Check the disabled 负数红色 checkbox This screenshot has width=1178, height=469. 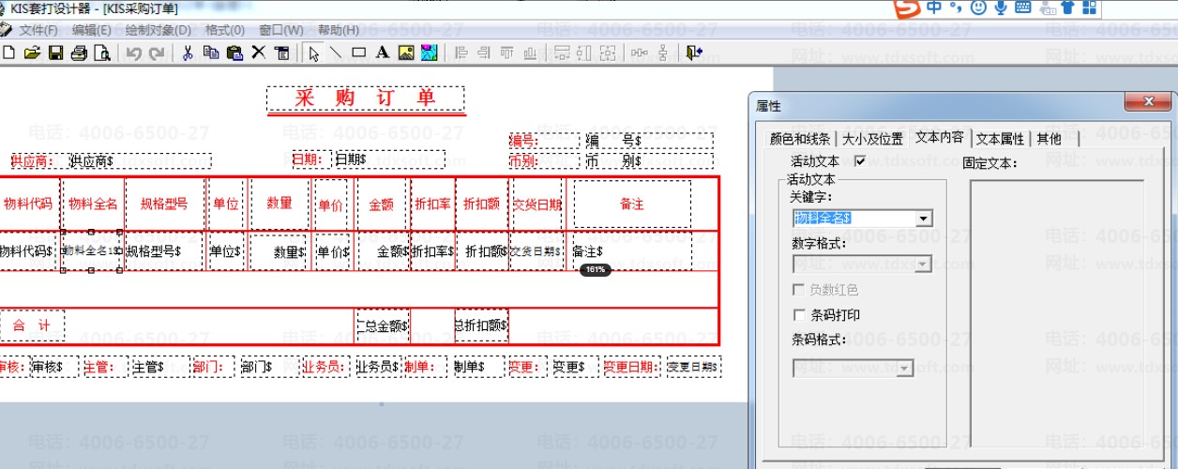point(800,290)
